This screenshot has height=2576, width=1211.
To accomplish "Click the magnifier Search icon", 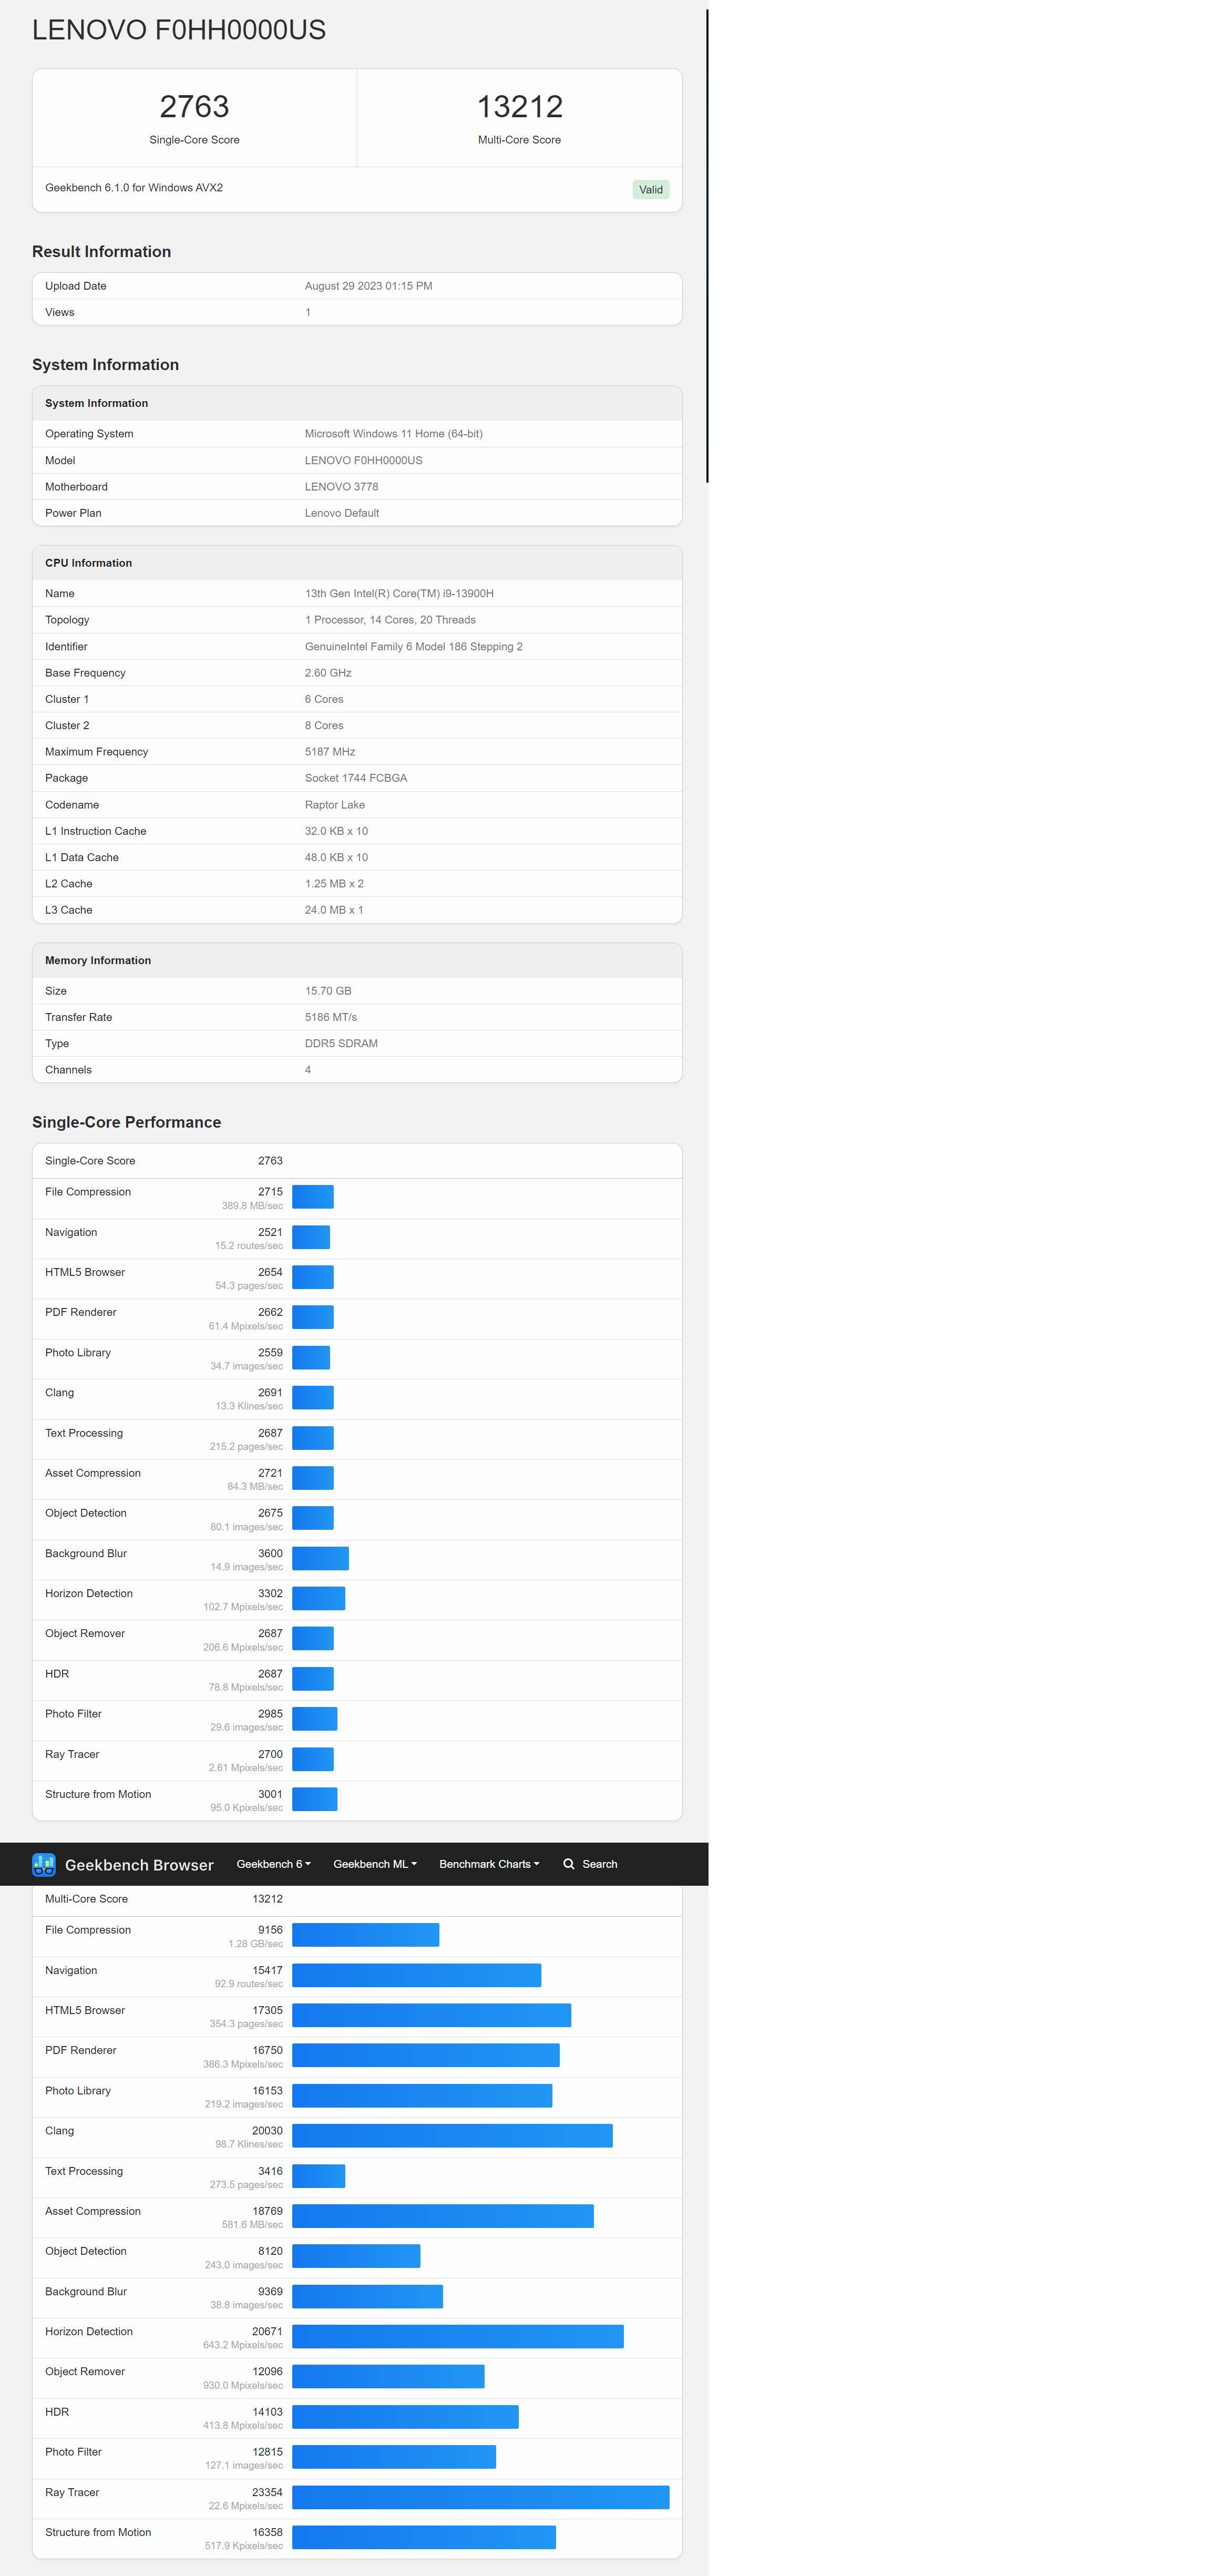I will pos(568,1864).
